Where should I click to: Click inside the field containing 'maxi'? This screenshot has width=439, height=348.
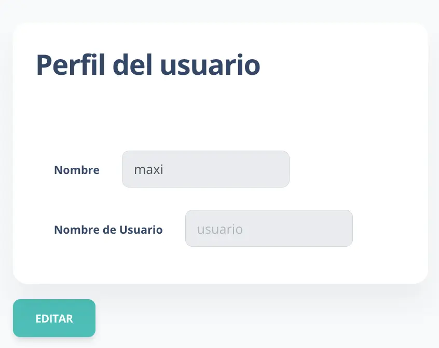(205, 169)
